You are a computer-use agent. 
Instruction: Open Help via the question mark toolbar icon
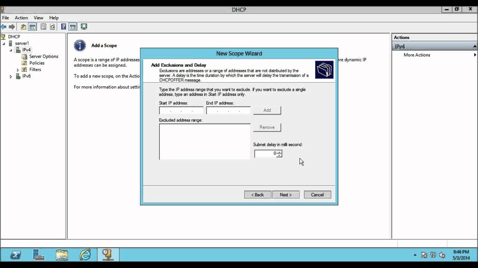63,27
